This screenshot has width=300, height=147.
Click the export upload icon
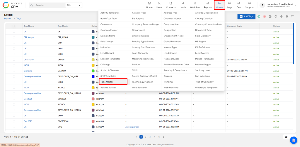click(x=281, y=17)
